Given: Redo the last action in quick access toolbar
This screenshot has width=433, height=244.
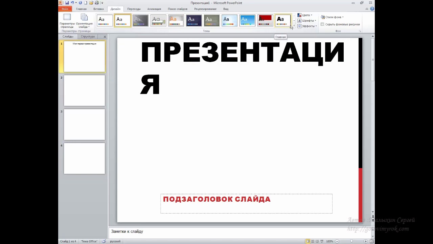Looking at the screenshot, I should point(80,3).
